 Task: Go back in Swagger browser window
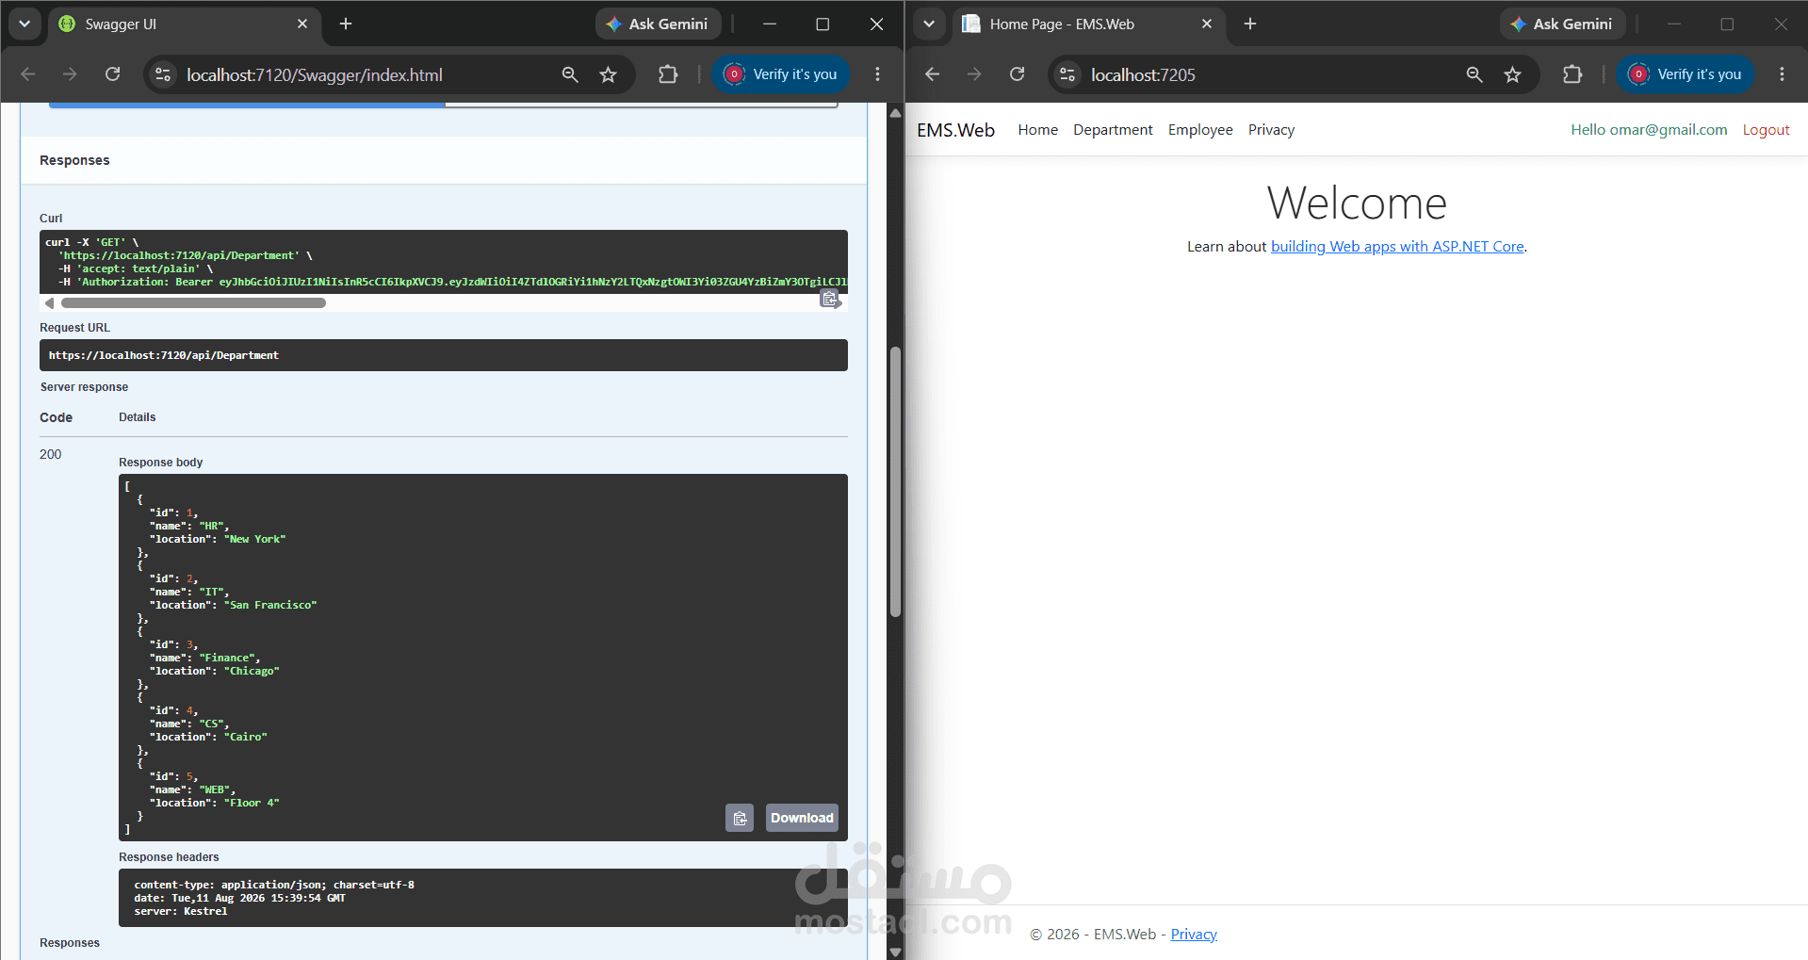point(28,74)
